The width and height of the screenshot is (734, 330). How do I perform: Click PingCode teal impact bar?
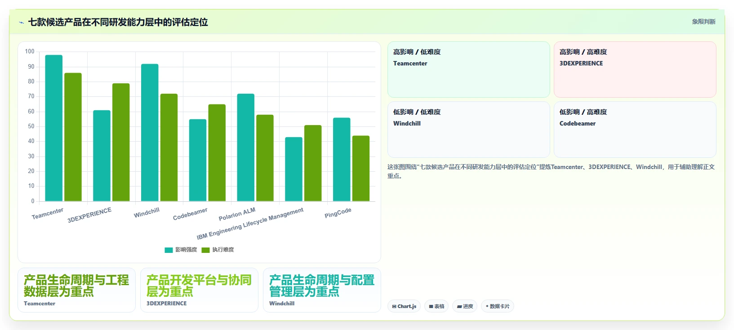tap(342, 160)
